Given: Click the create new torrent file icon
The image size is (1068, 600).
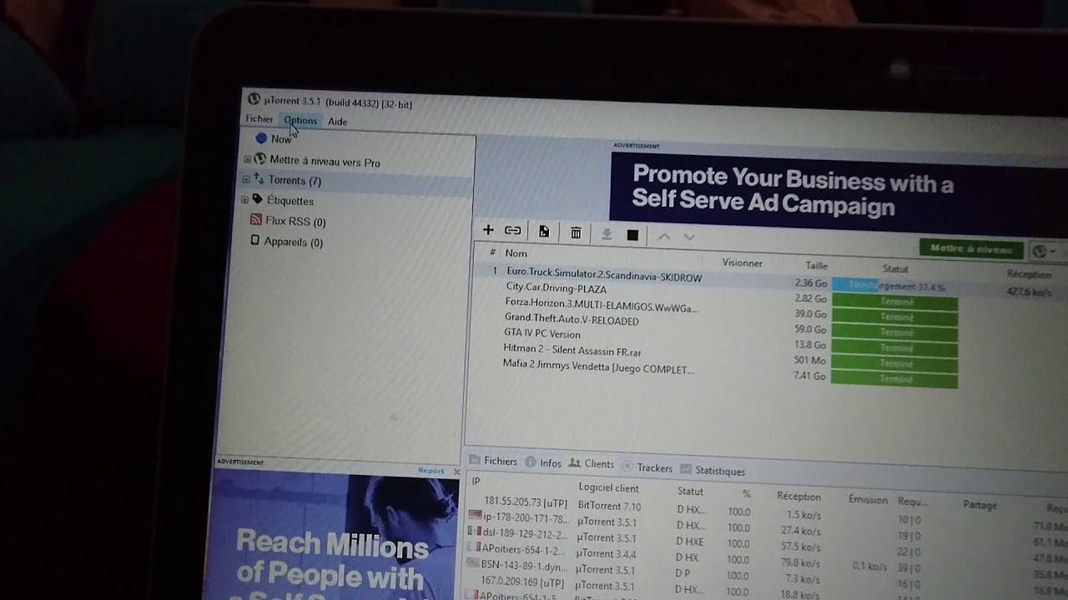Looking at the screenshot, I should click(x=544, y=232).
